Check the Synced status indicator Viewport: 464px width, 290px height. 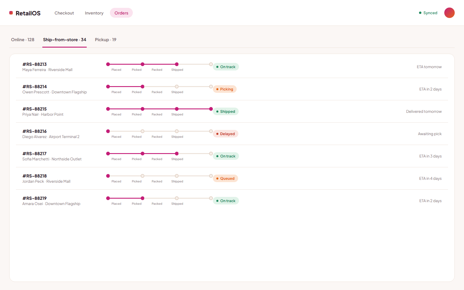pos(428,13)
